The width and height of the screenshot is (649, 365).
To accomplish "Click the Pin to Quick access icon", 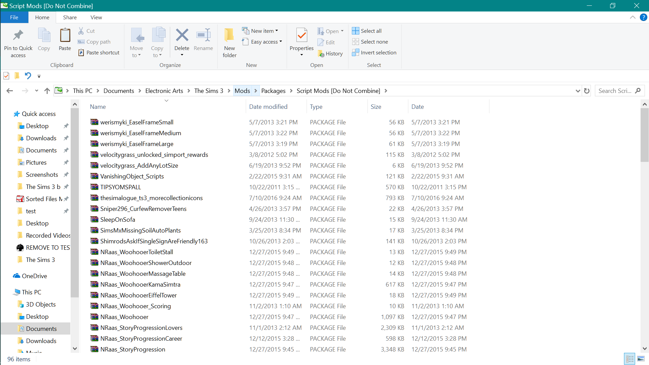I will [18, 35].
